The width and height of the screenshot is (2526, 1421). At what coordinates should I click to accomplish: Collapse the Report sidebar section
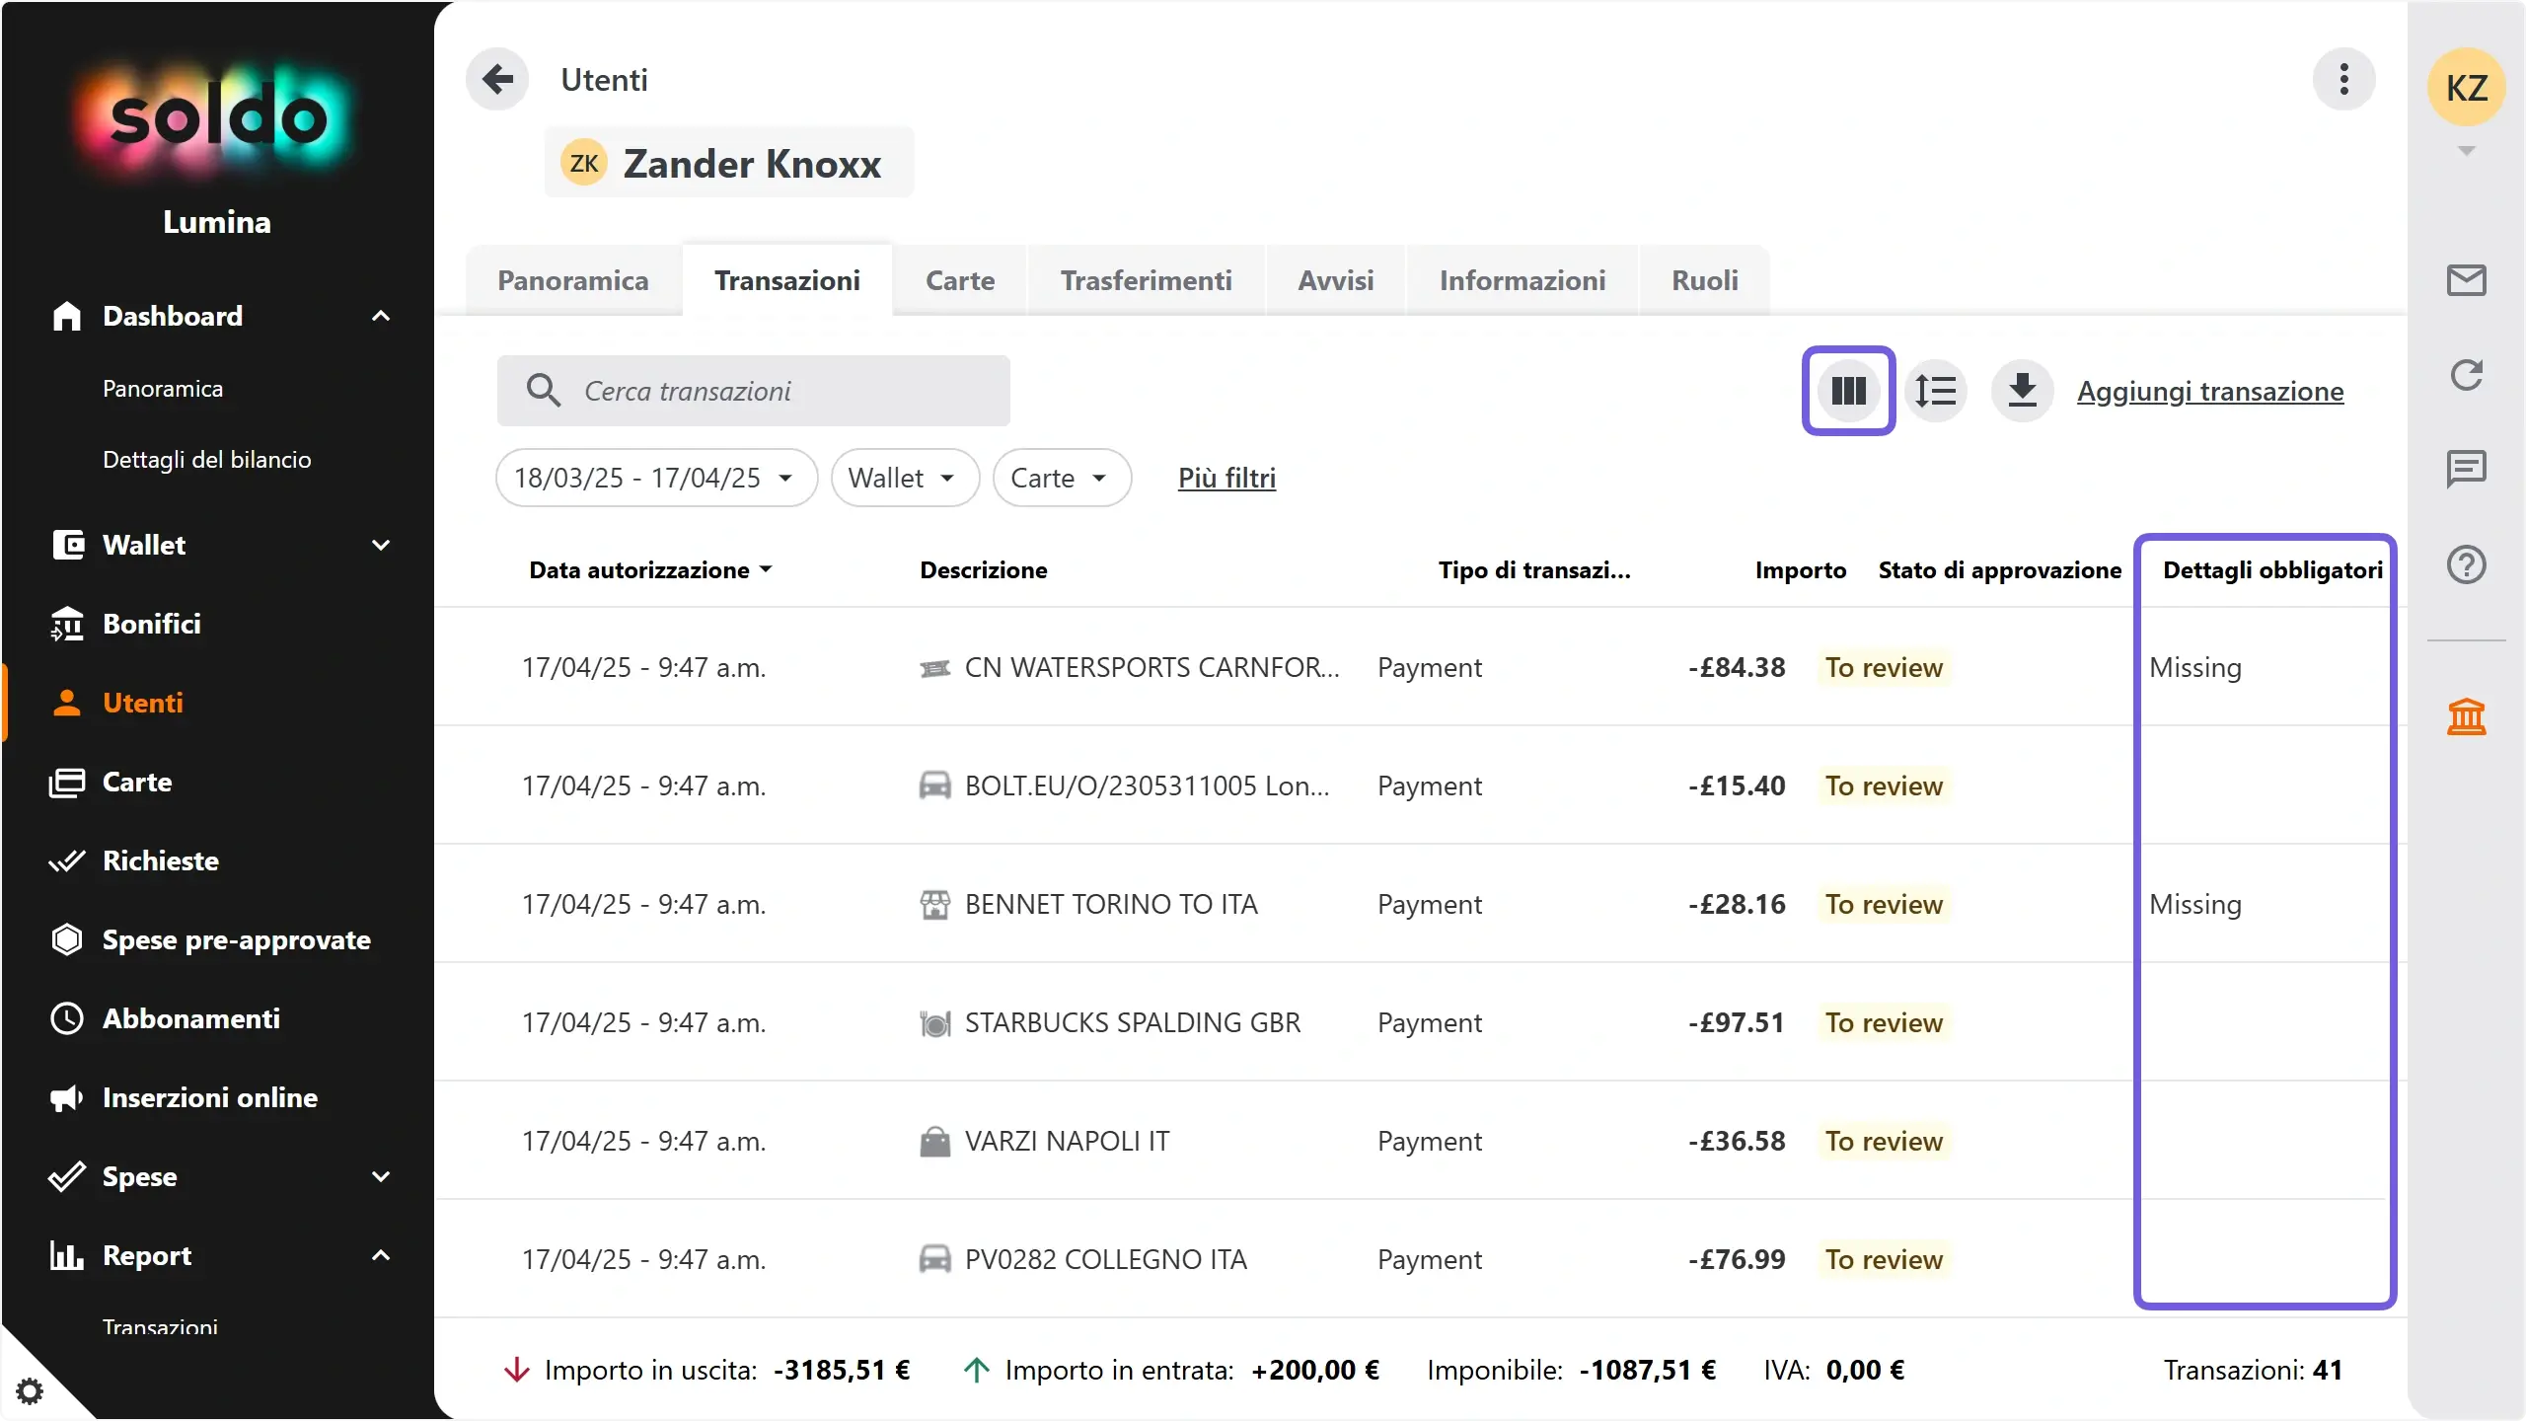[x=380, y=1255]
